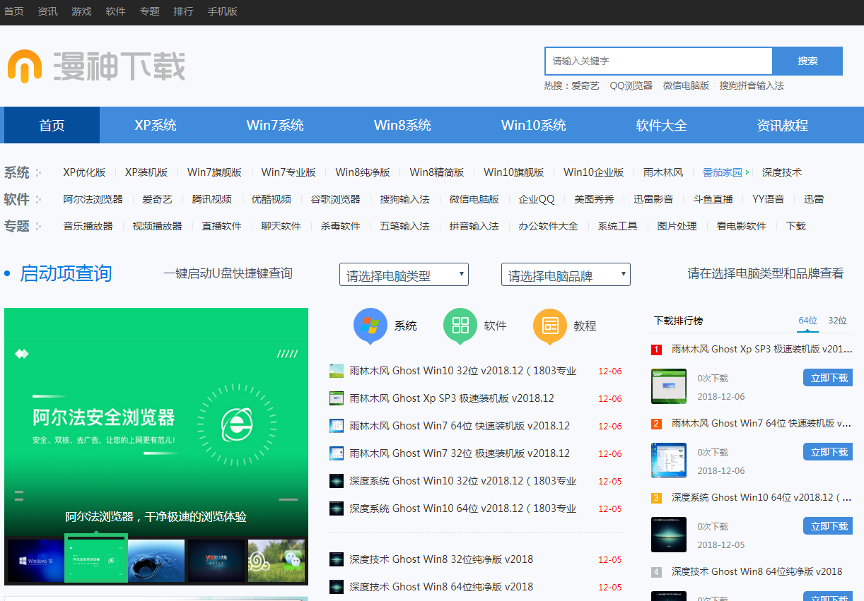Click the blue 系统 category icon

370,326
